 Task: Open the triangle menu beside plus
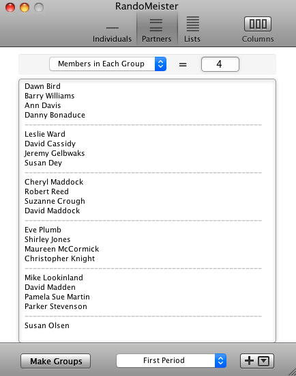[264, 361]
